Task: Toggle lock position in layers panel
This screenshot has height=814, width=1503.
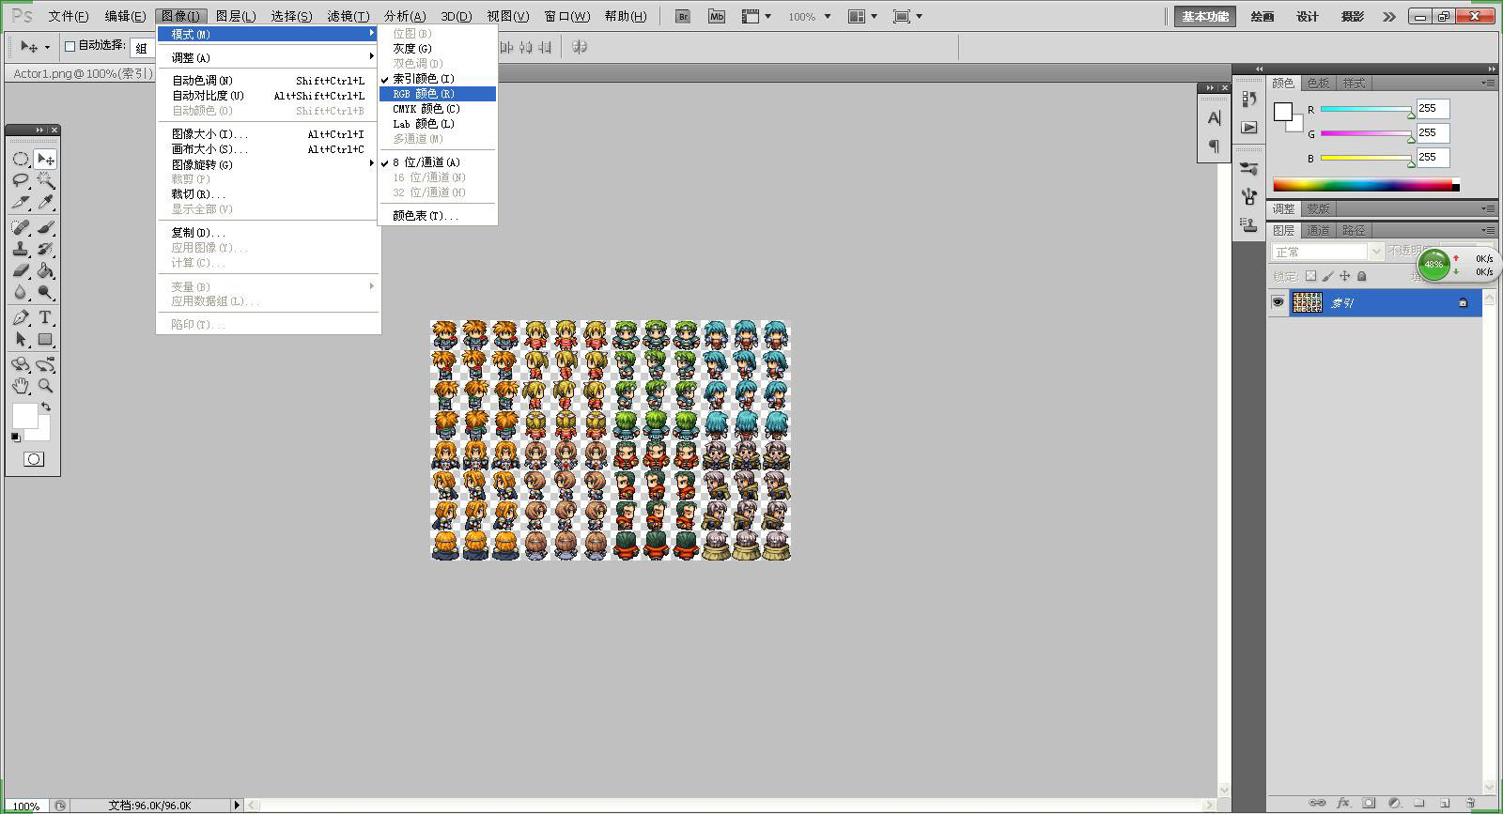Action: [1345, 276]
